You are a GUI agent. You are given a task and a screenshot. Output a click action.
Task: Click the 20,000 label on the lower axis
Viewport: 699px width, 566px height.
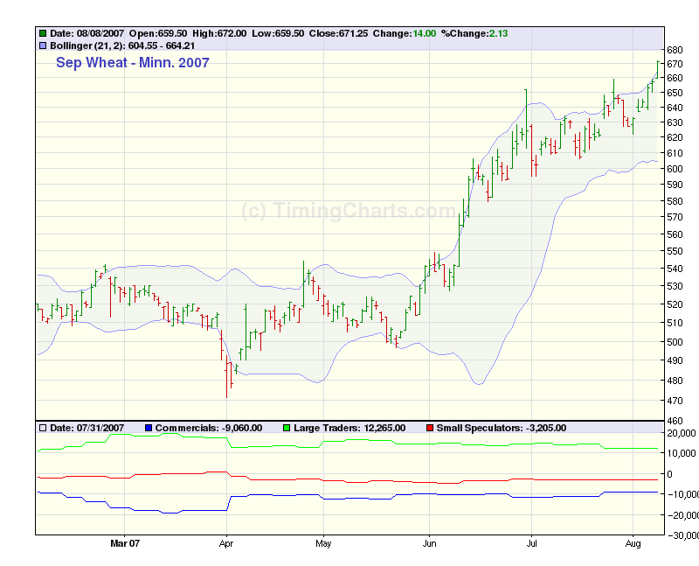[682, 433]
